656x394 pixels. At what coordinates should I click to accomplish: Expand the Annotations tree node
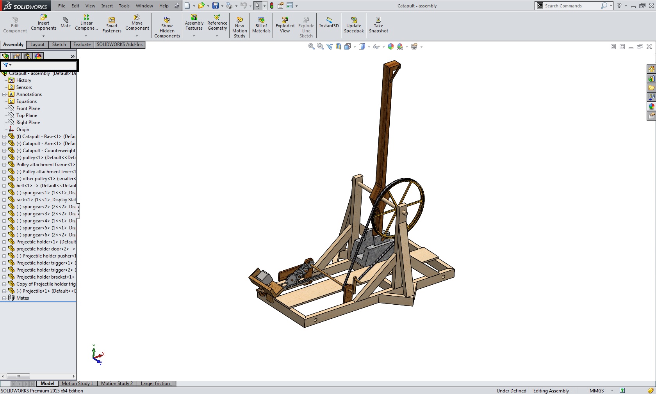(4, 94)
